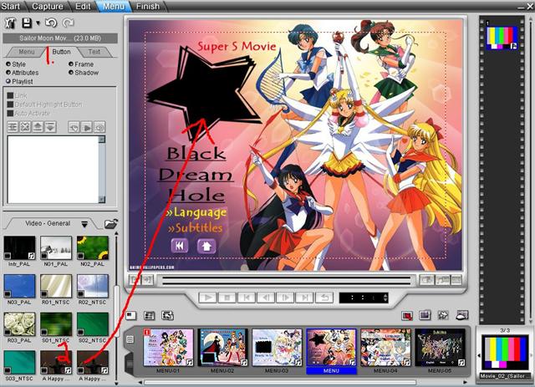Click the Stop playback button
The height and width of the screenshot is (387, 535).
coord(227,298)
